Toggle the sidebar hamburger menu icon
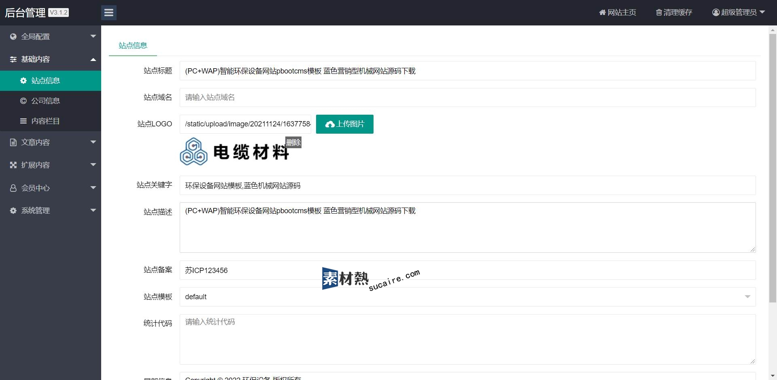This screenshot has width=777, height=380. pyautogui.click(x=108, y=13)
